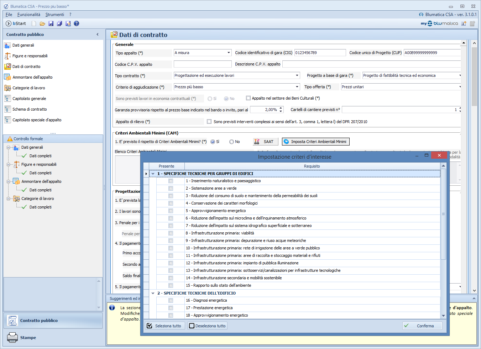Viewport: 481px width, 349px height.
Task: Click the Contratto pubblico bottom panel button
Action: pyautogui.click(x=53, y=321)
